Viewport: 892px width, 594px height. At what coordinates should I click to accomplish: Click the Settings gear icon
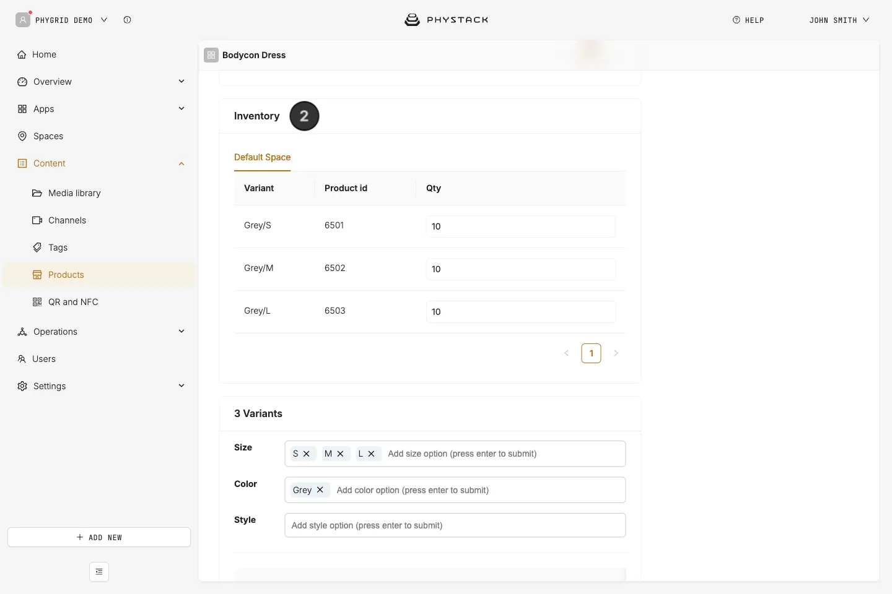tap(22, 386)
